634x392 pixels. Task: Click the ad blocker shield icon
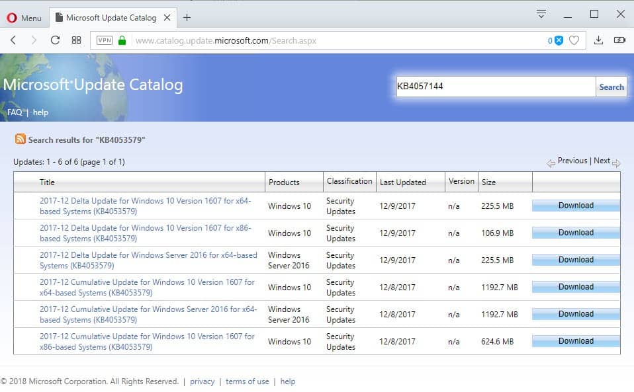point(559,40)
